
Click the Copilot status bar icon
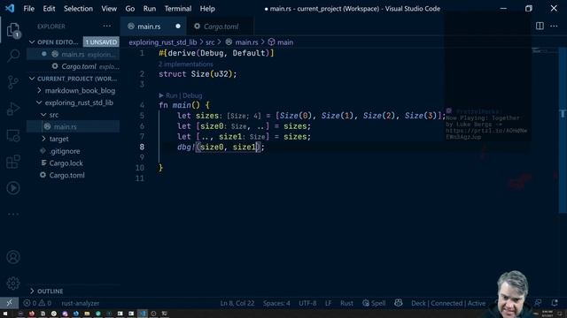pos(399,303)
